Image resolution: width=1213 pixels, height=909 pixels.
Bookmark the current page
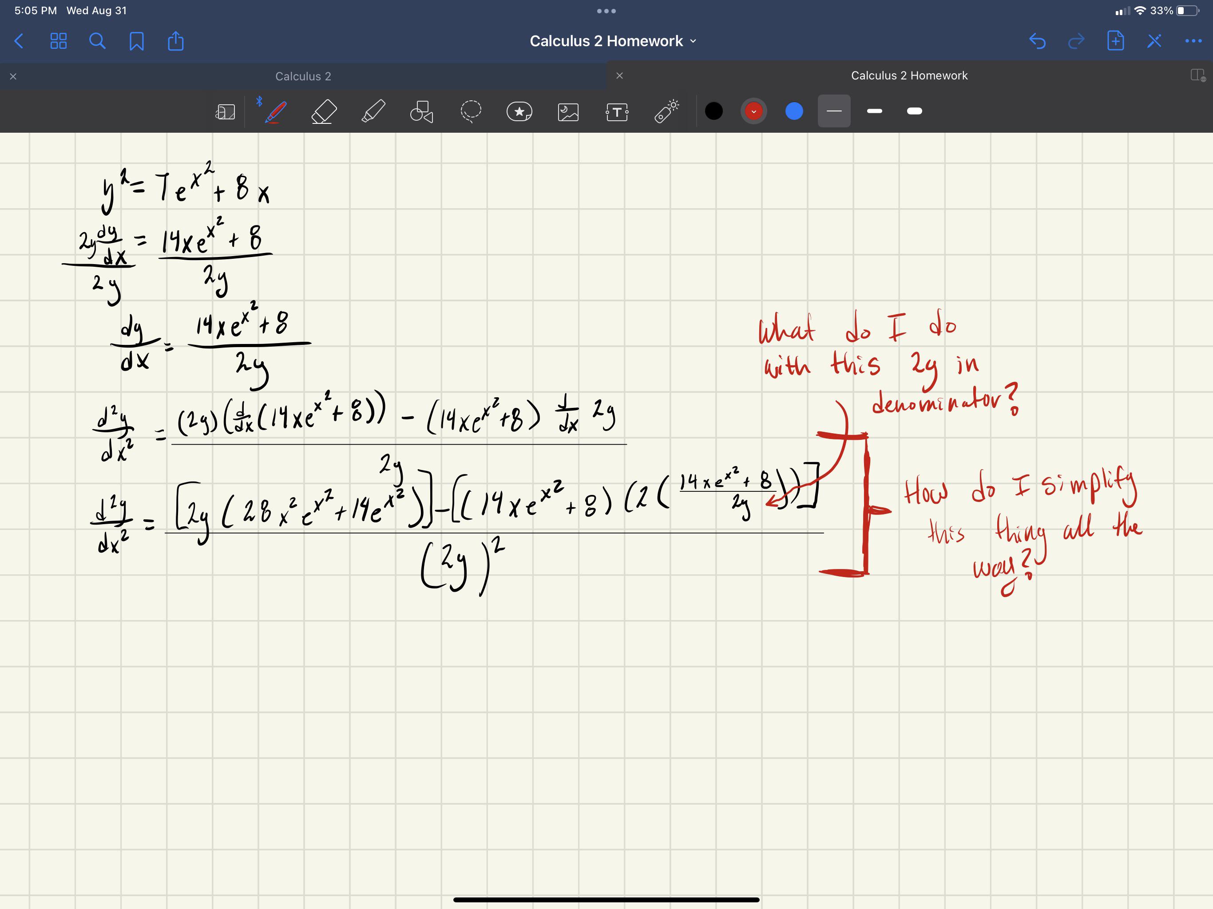click(137, 40)
